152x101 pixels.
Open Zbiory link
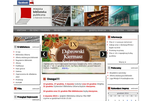pos(18,63)
